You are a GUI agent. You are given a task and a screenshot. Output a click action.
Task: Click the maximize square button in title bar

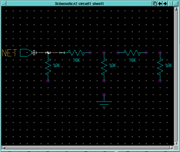176,4
